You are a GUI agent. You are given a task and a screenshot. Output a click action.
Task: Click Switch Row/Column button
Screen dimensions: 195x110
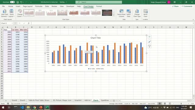coord(121,13)
